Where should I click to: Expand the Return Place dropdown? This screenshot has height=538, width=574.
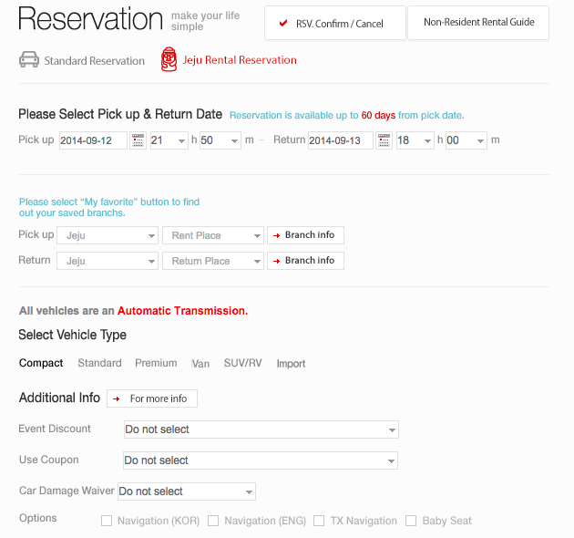[213, 261]
